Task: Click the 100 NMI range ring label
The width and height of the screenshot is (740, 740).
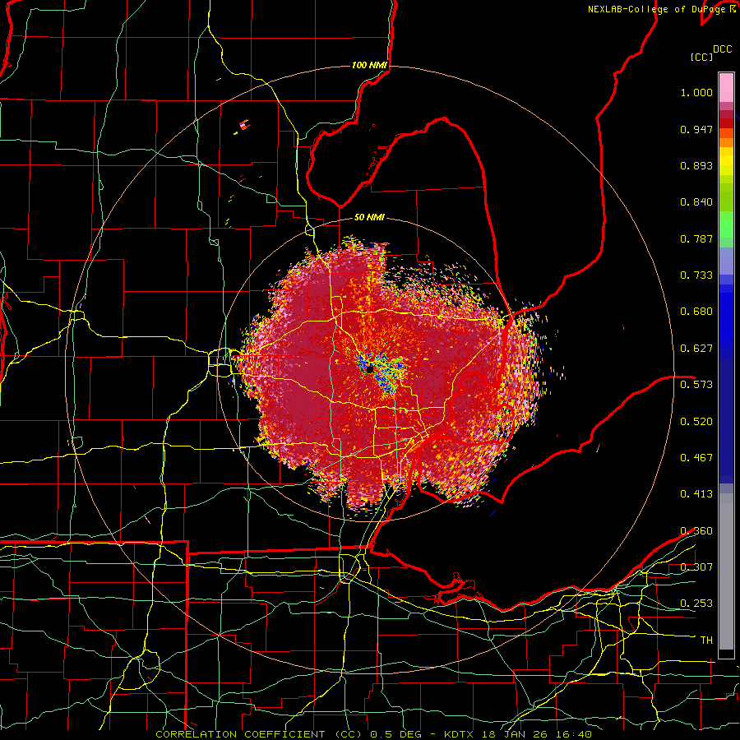Action: click(369, 65)
